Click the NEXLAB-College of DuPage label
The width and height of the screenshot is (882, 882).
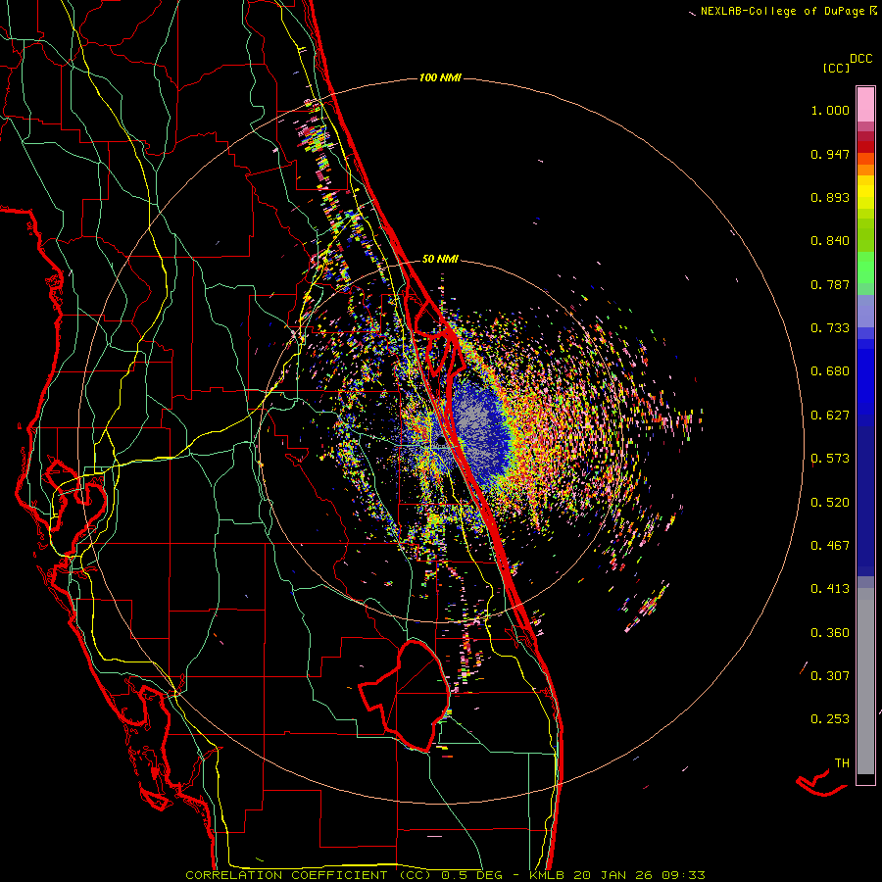pyautogui.click(x=782, y=11)
